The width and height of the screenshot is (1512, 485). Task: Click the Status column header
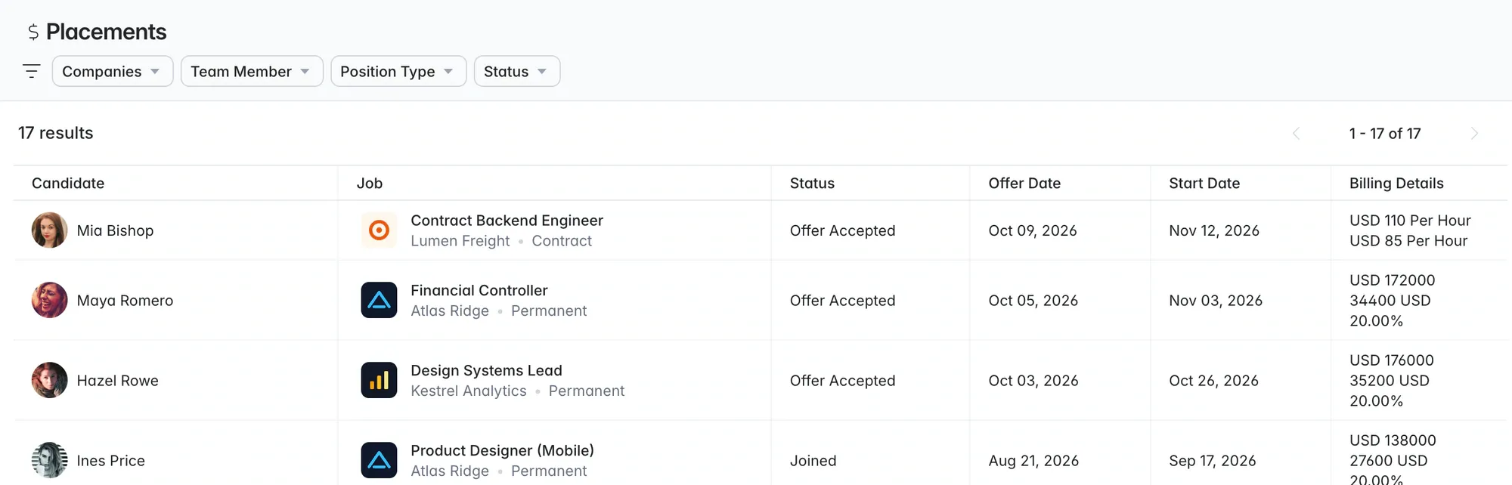click(812, 183)
